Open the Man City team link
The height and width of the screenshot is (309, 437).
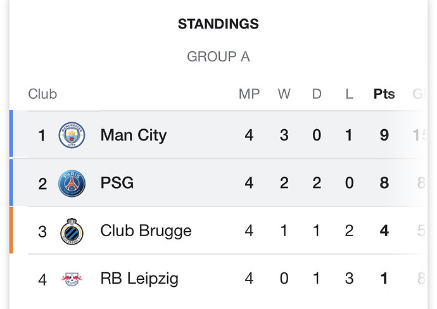134,136
